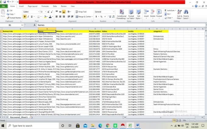Click Microsoft Excel Help question icon
The width and height of the screenshot is (207, 129).
coord(196,6)
